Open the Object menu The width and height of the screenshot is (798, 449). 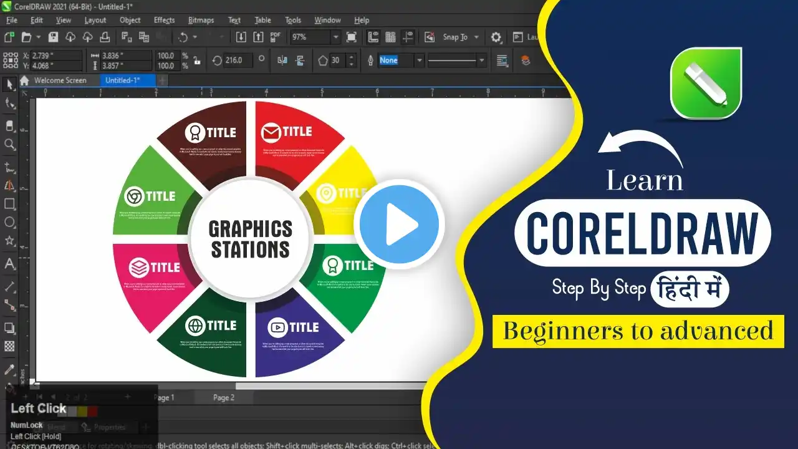(x=130, y=20)
